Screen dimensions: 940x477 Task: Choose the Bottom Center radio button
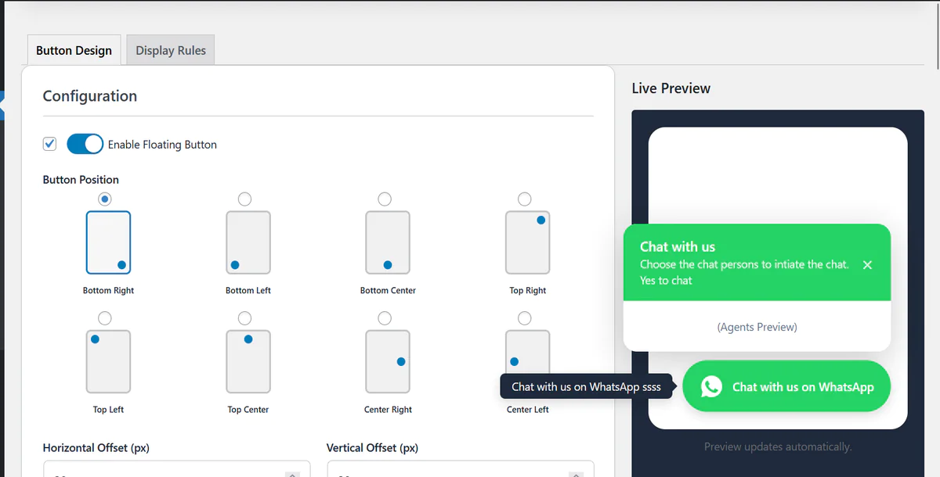(x=385, y=199)
